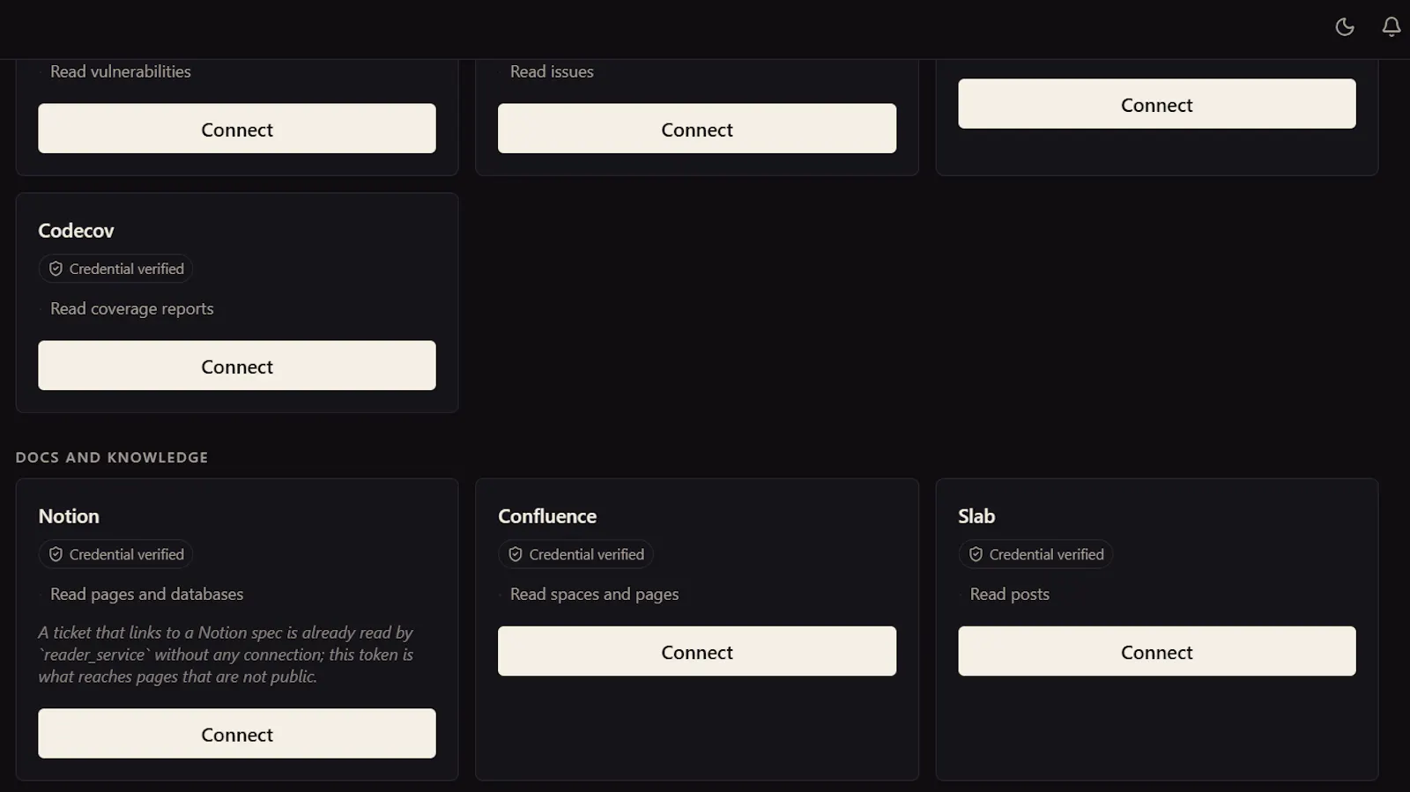1410x792 pixels.
Task: Select the Notion card title
Action: 69,516
